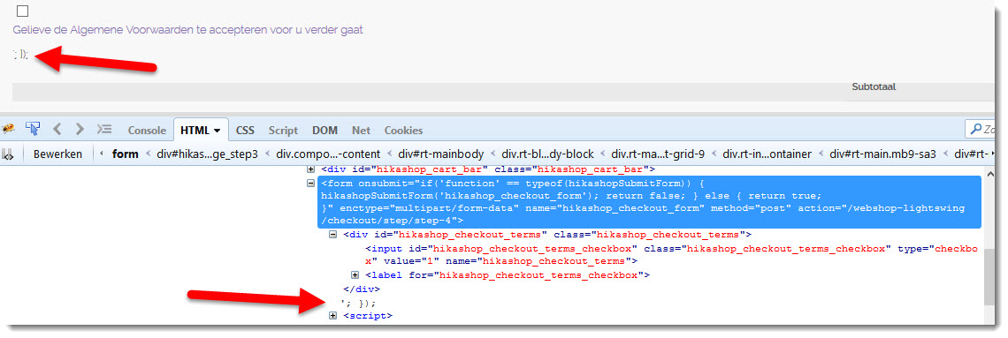Select div.compo...-content breadcrumb
This screenshot has width=1008, height=338.
pyautogui.click(x=328, y=154)
